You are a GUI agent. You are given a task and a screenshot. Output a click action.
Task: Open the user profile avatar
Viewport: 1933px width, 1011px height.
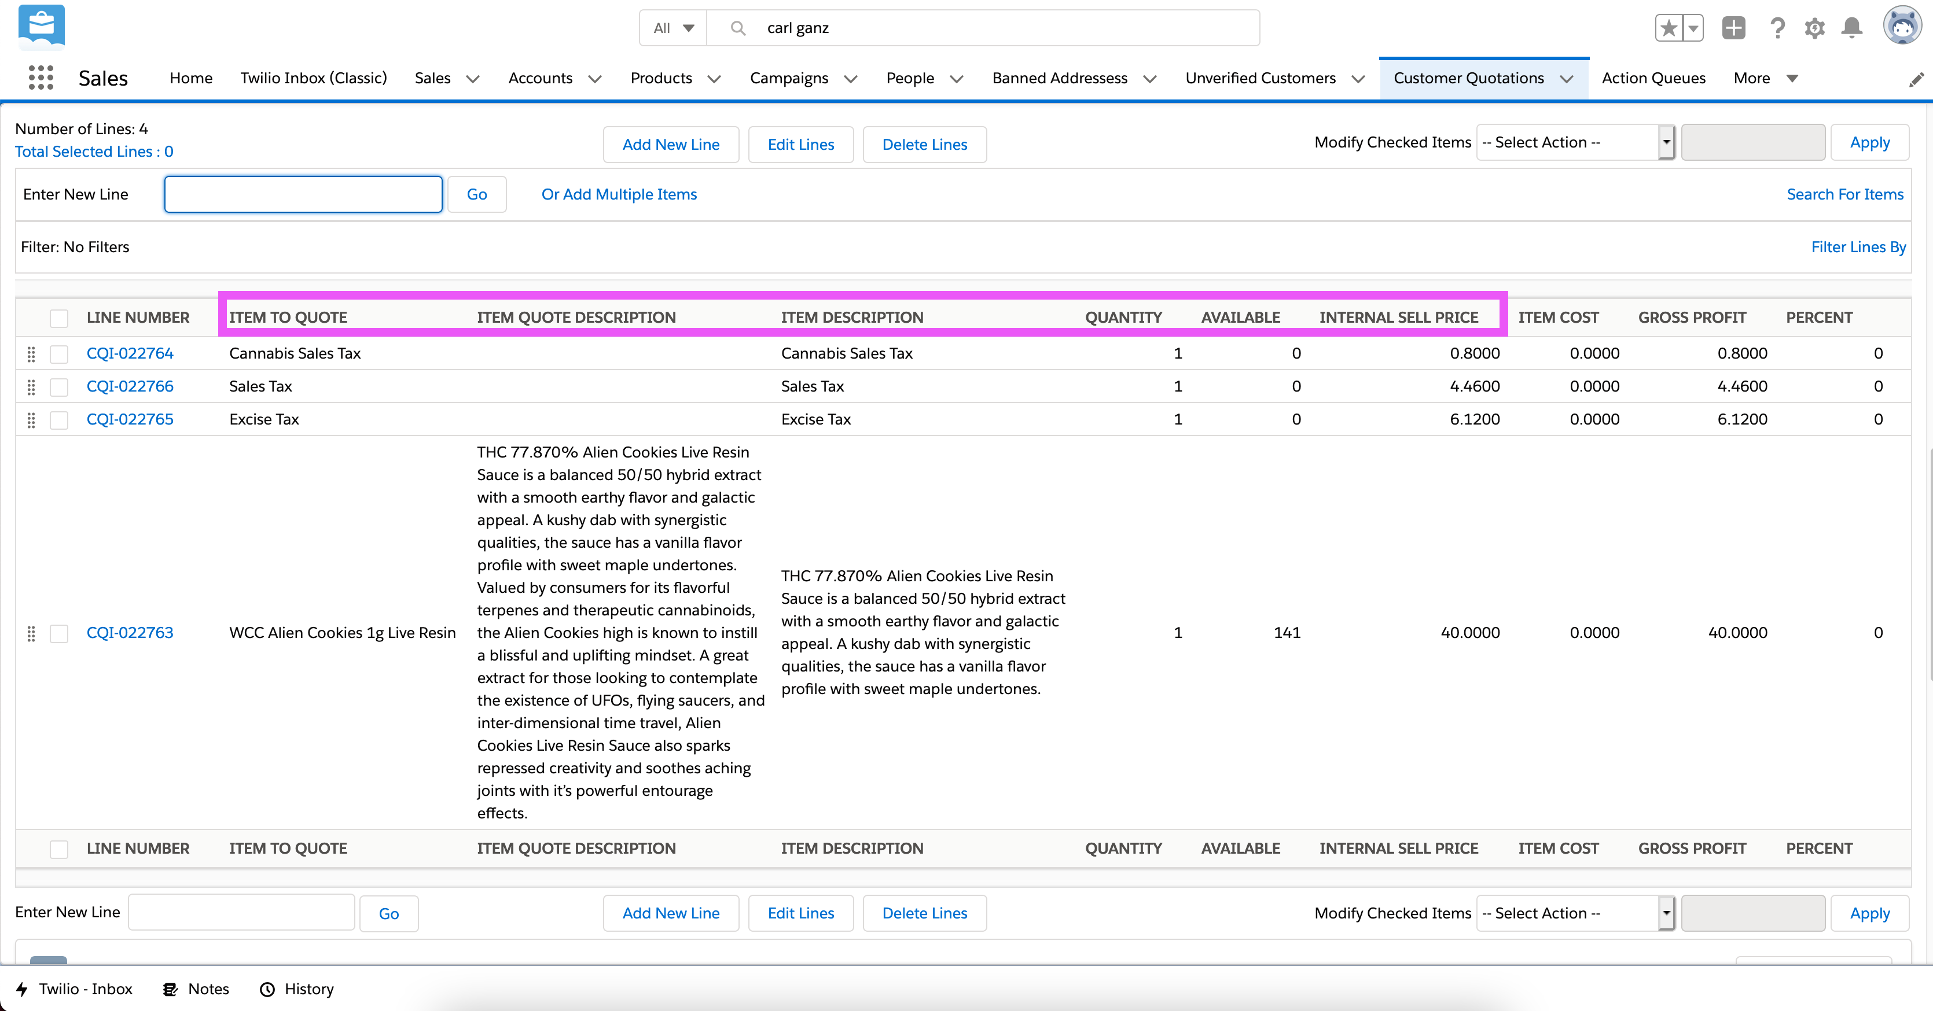click(x=1902, y=25)
